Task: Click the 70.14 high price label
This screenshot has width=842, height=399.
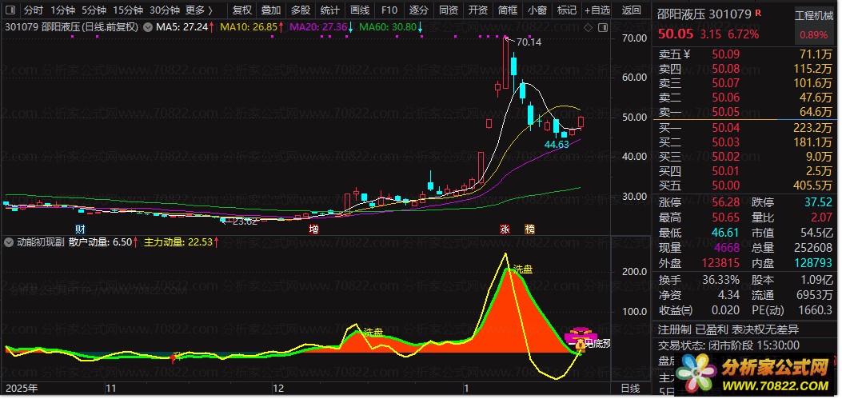Action: (529, 42)
